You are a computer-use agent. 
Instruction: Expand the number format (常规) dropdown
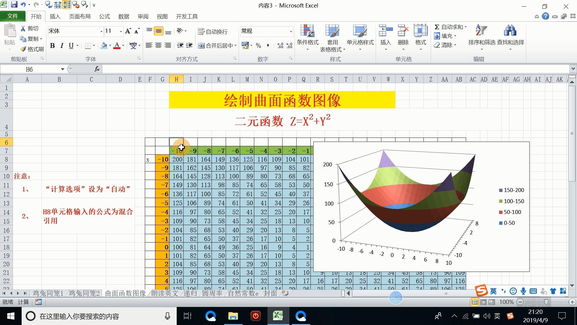pyautogui.click(x=291, y=31)
